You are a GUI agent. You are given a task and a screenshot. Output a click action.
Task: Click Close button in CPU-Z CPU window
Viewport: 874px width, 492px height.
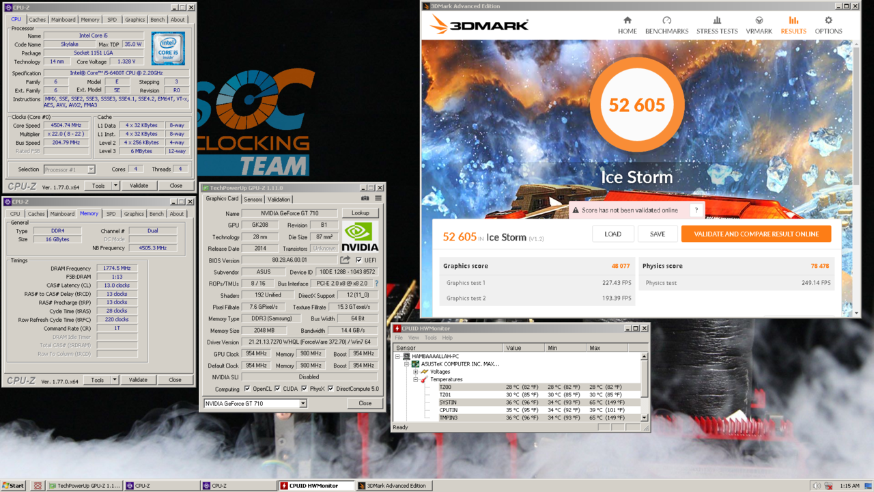click(x=175, y=186)
